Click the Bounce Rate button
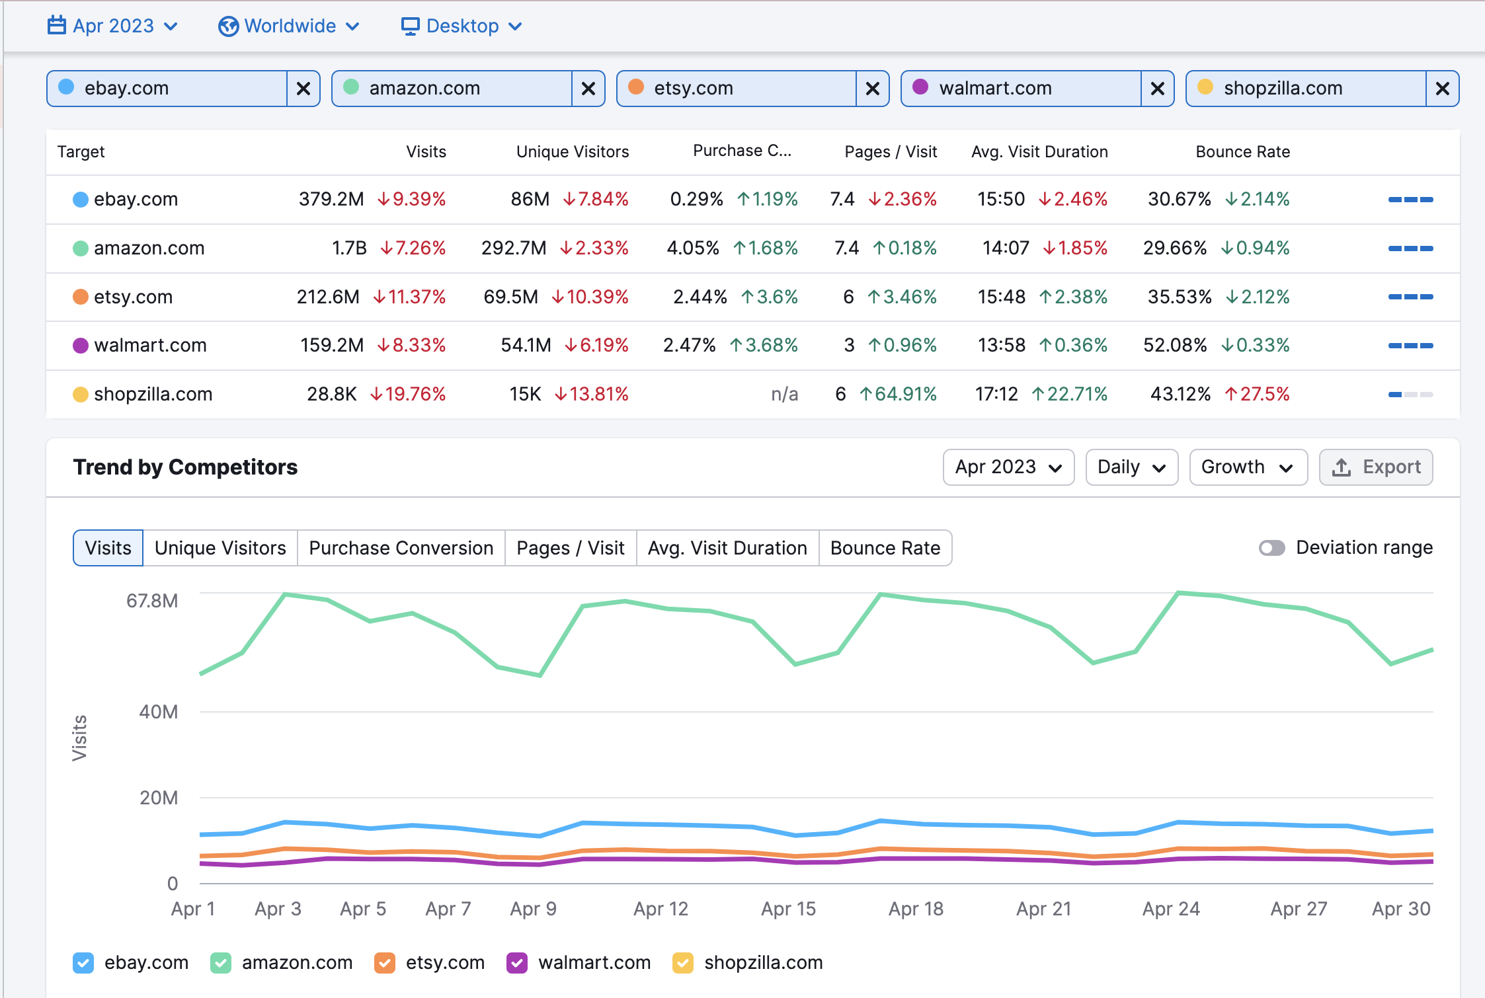1485x998 pixels. [x=886, y=547]
